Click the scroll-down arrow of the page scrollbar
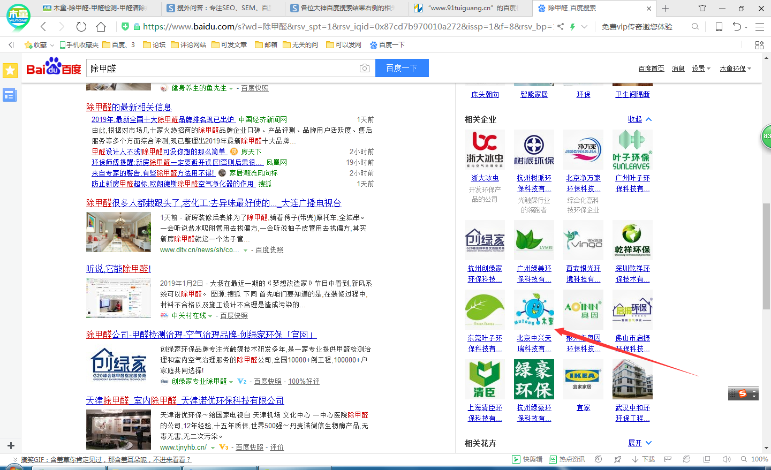 [767, 448]
